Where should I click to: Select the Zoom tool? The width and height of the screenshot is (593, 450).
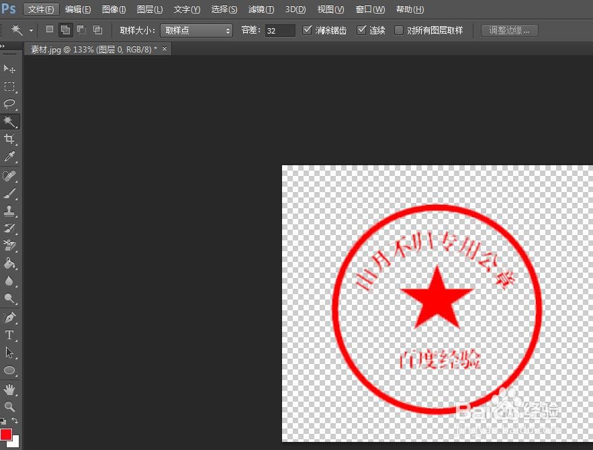point(9,406)
